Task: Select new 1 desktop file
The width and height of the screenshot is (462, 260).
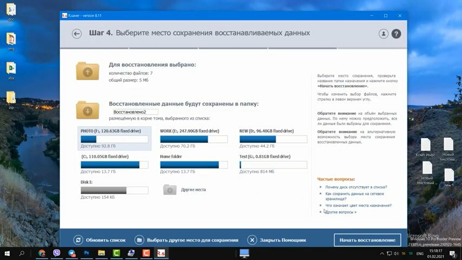Action: coord(449,178)
